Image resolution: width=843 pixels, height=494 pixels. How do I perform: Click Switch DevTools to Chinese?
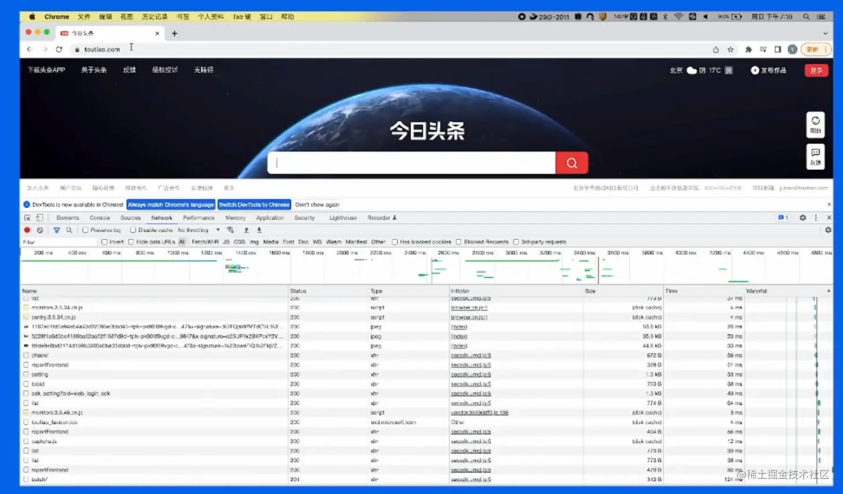tap(254, 205)
